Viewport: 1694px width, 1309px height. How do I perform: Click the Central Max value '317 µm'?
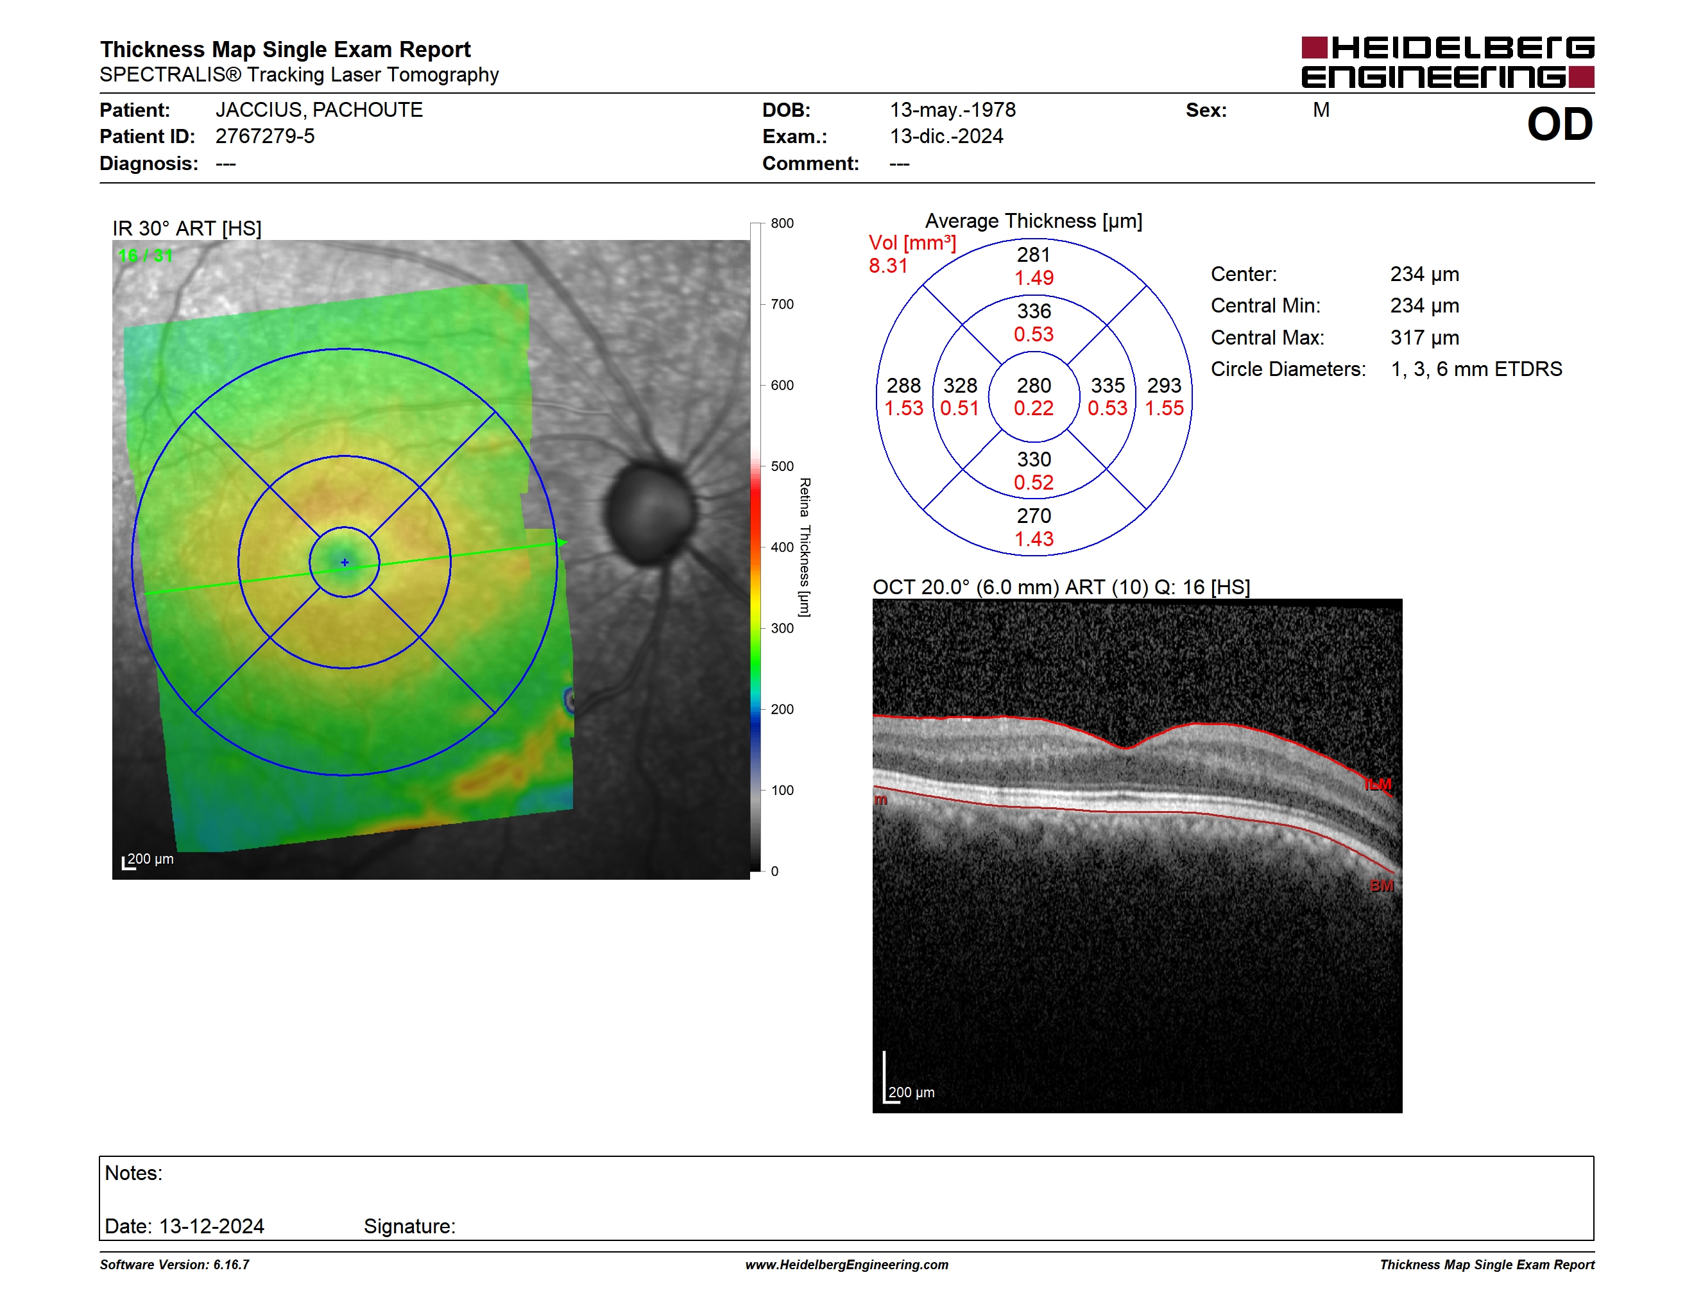pyautogui.click(x=1424, y=338)
